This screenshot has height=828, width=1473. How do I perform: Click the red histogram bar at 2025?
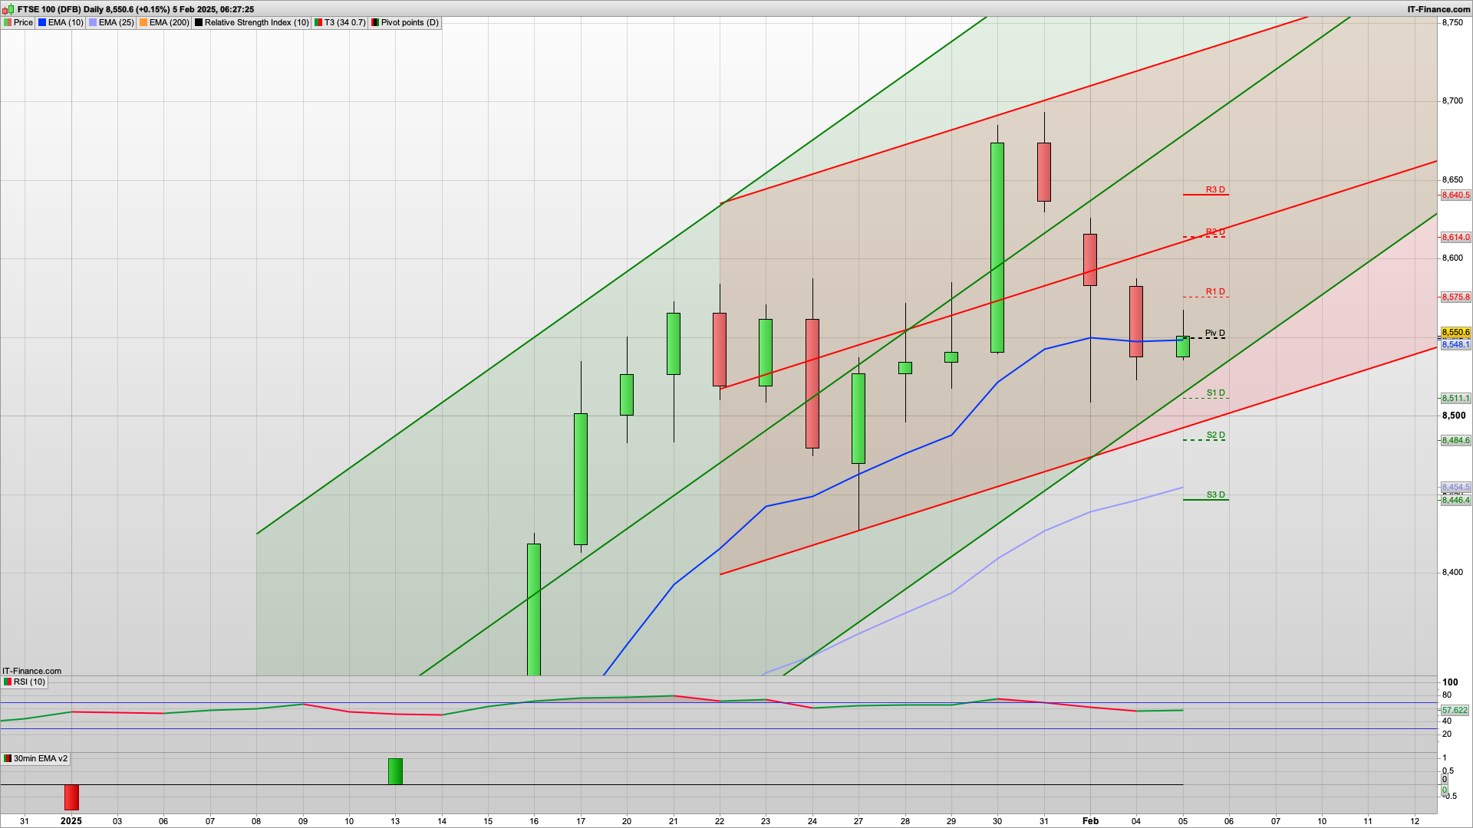point(71,797)
